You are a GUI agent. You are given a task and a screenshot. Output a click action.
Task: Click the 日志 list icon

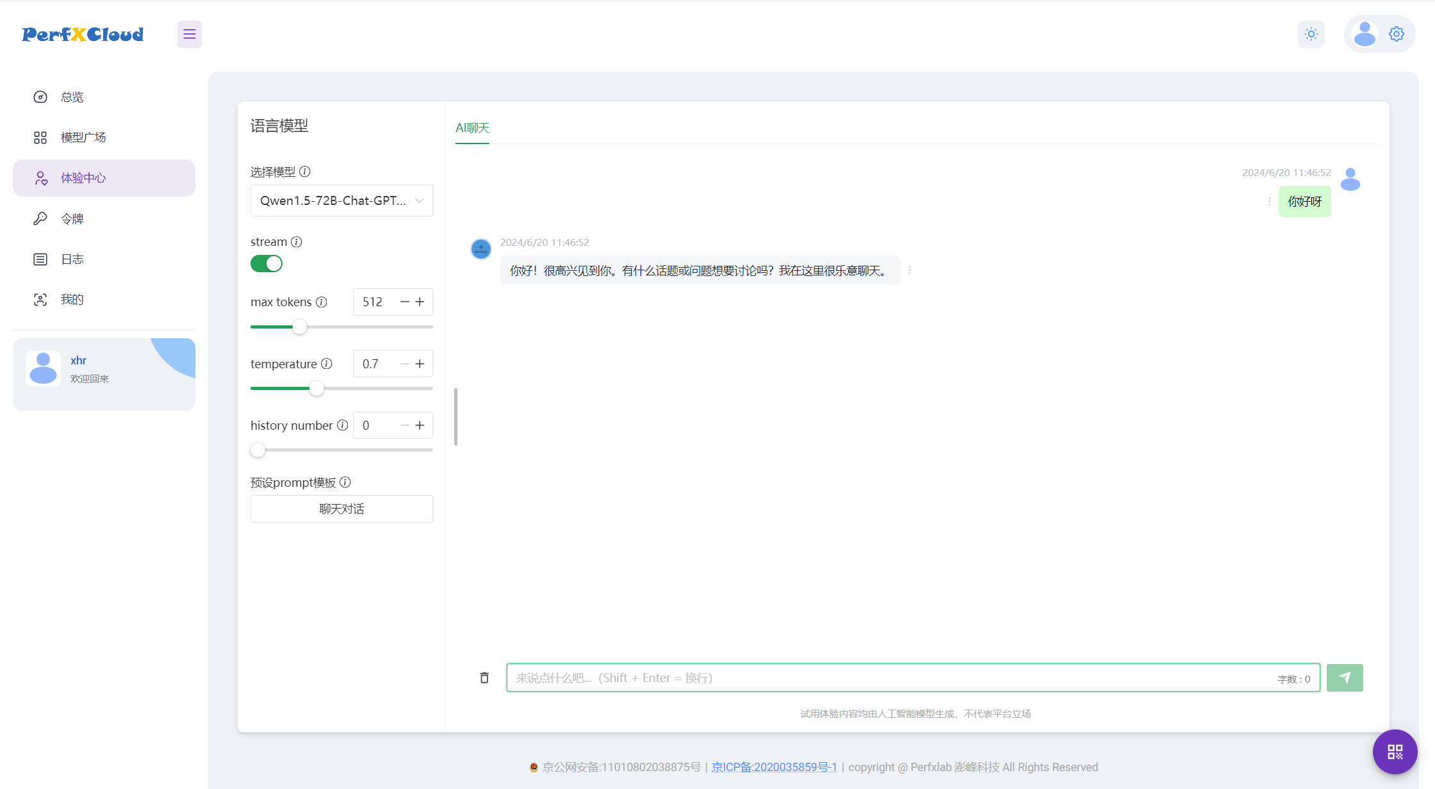40,259
